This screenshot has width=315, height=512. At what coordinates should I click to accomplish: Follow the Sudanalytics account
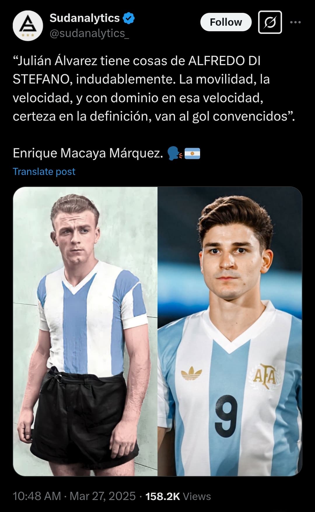(x=226, y=22)
